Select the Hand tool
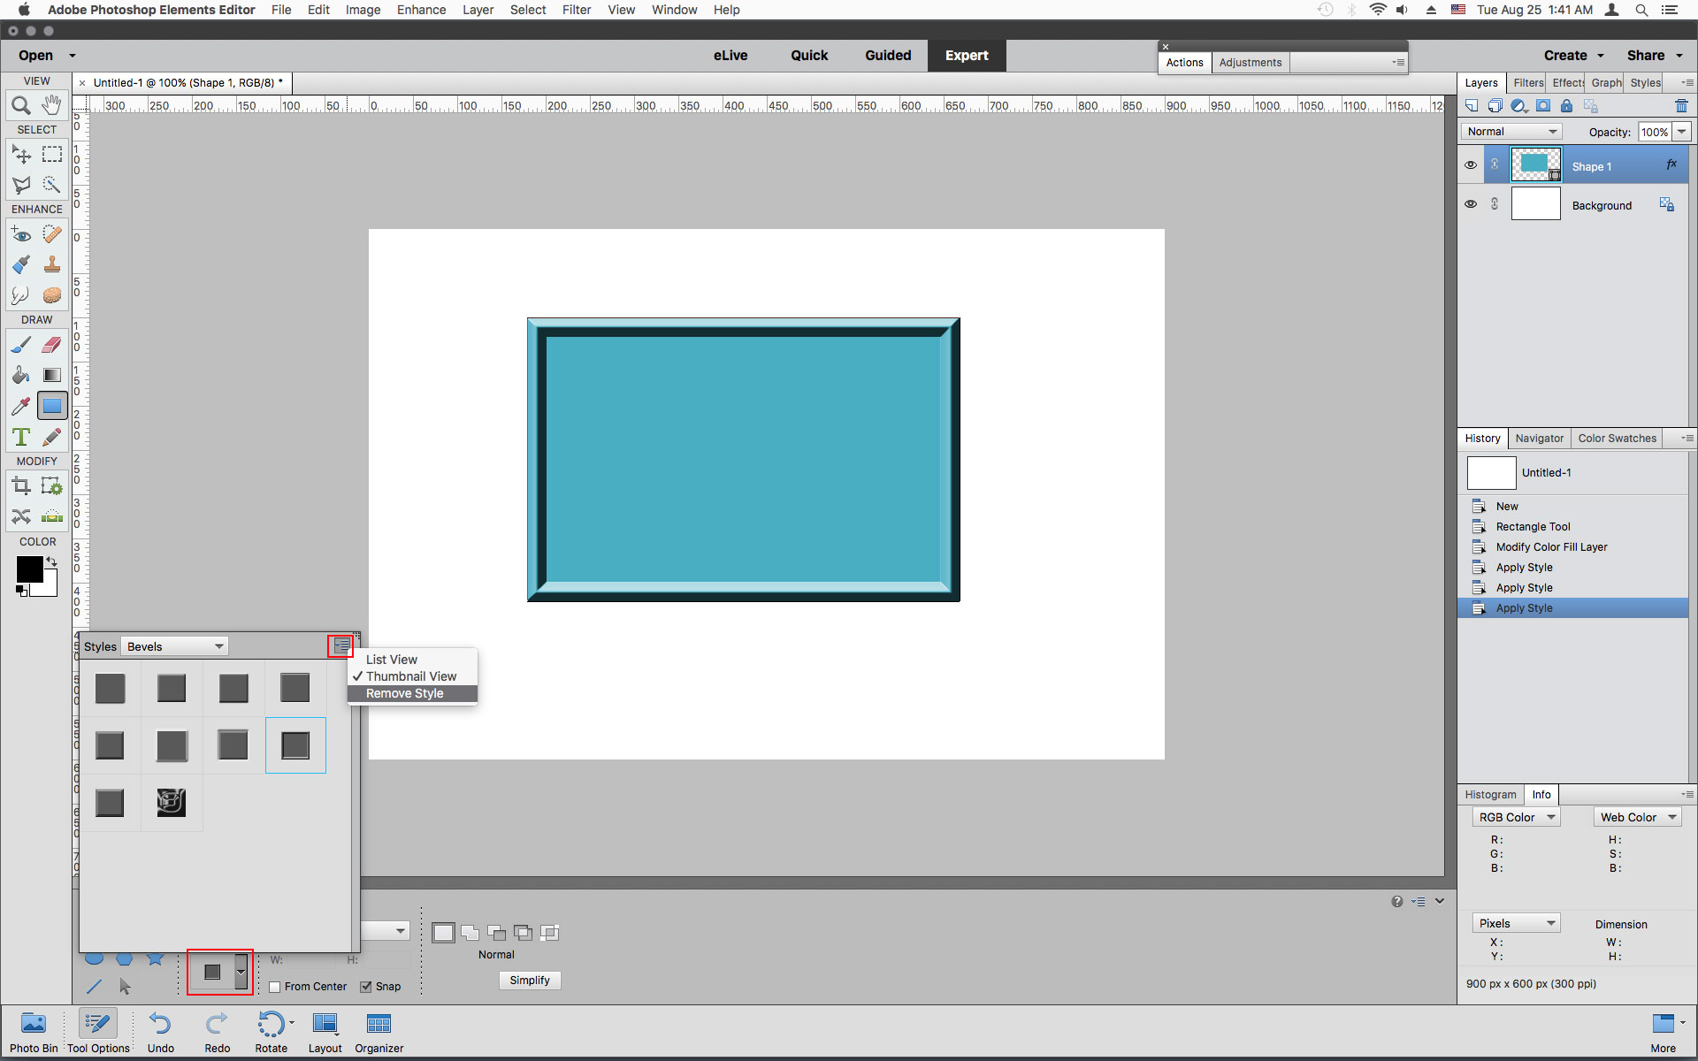Viewport: 1698px width, 1061px height. (x=52, y=105)
